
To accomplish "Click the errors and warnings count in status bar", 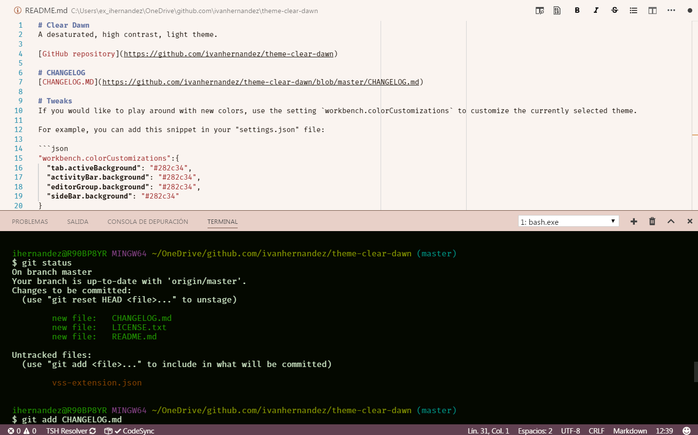I will click(x=22, y=431).
